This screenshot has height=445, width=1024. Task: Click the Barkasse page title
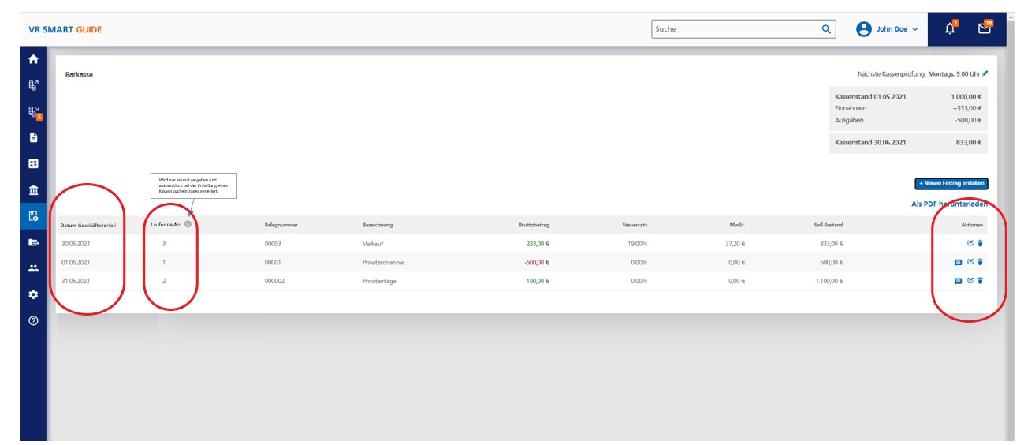[80, 75]
